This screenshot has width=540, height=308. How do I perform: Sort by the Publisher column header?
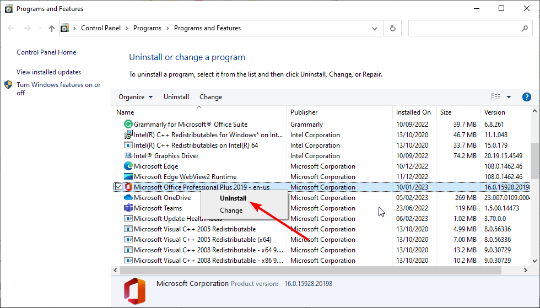click(339, 112)
